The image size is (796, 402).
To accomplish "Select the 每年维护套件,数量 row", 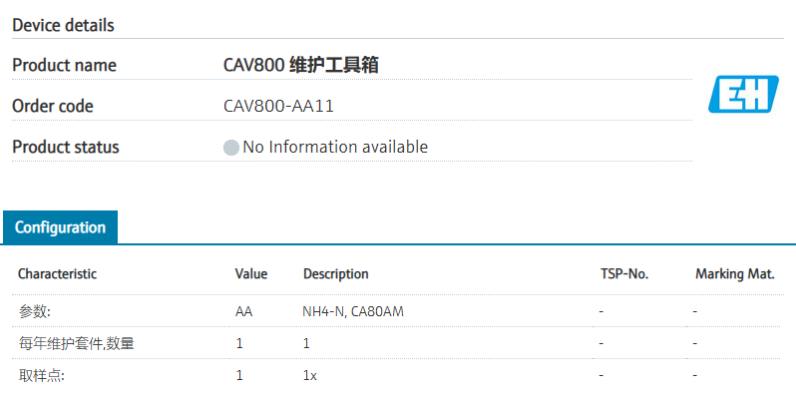I will (76, 343).
